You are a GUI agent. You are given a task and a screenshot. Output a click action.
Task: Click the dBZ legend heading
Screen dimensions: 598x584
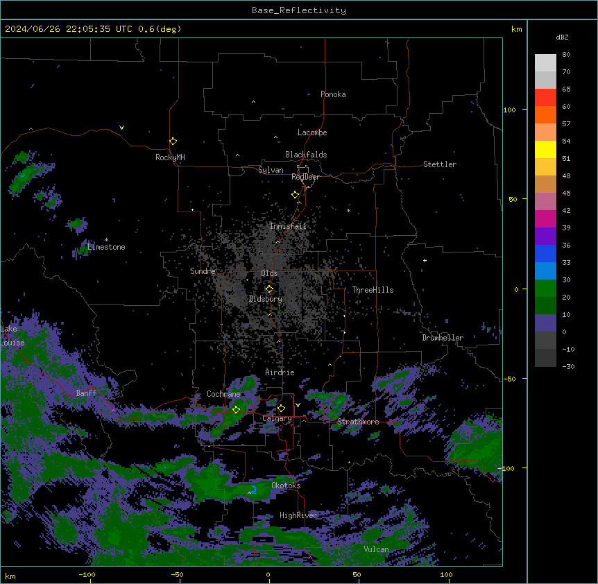pyautogui.click(x=562, y=37)
